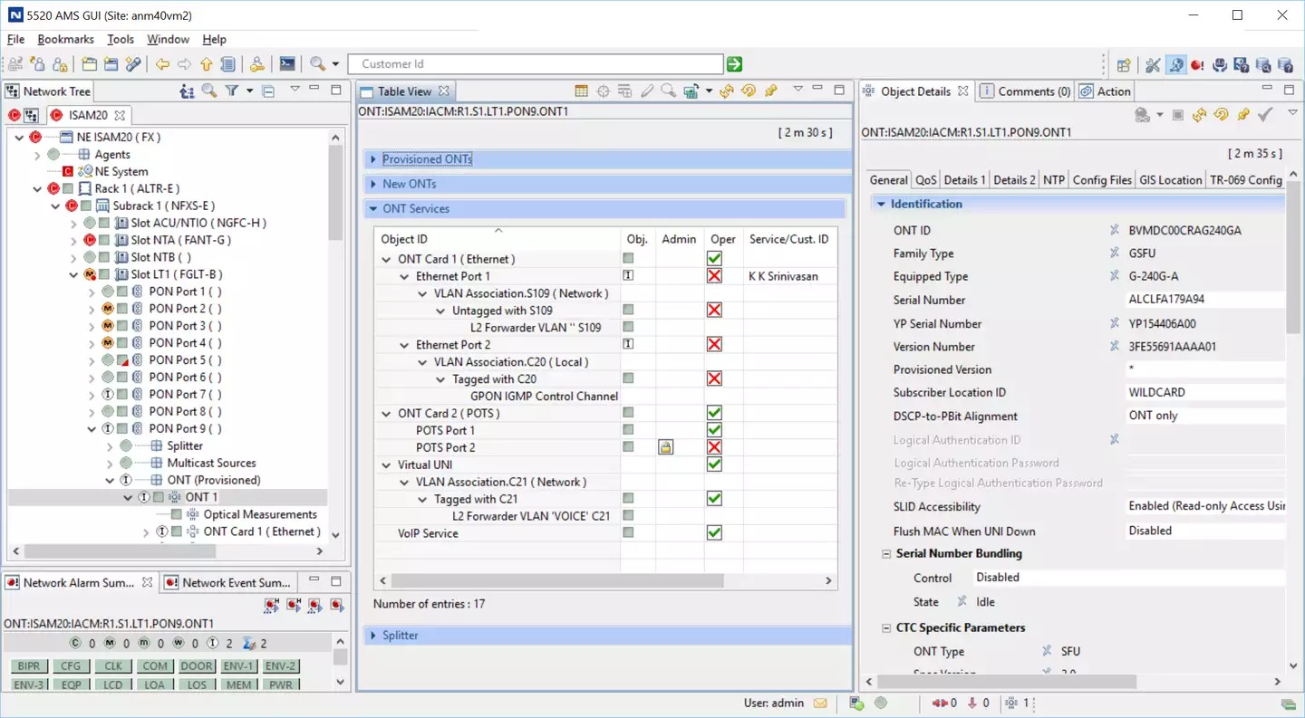Viewport: 1305px width, 718px height.
Task: Open the Tools menu
Action: pos(121,39)
